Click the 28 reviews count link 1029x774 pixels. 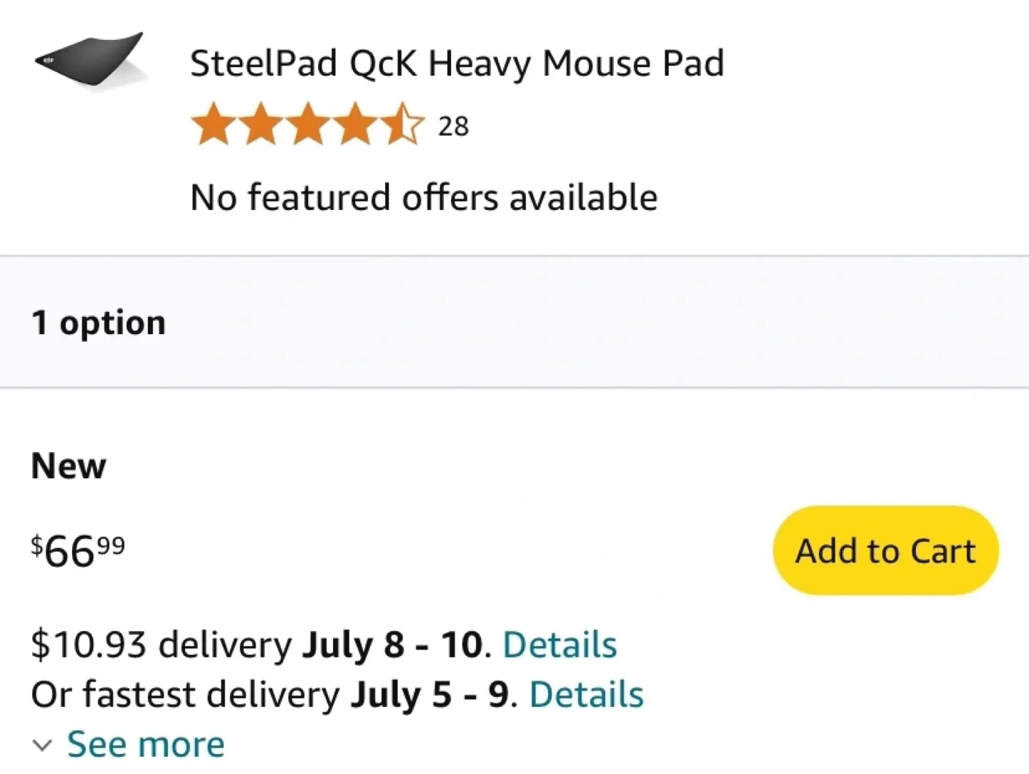coord(454,126)
